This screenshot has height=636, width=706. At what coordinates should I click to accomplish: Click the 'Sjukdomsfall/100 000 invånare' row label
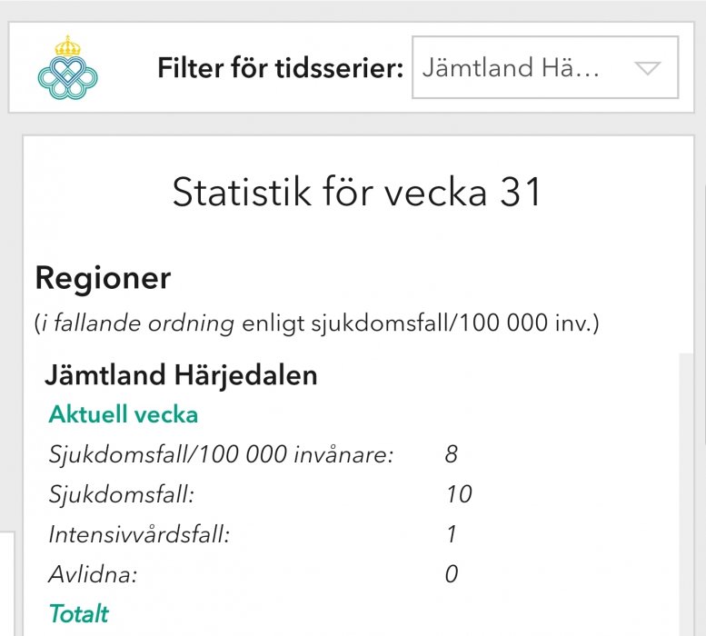[x=221, y=454]
